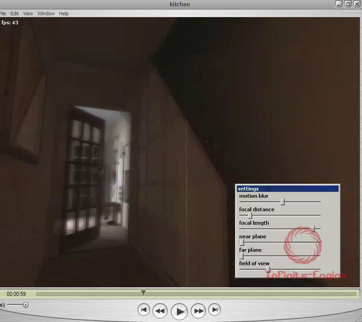Maximize the kitchen player window

click(348, 4)
